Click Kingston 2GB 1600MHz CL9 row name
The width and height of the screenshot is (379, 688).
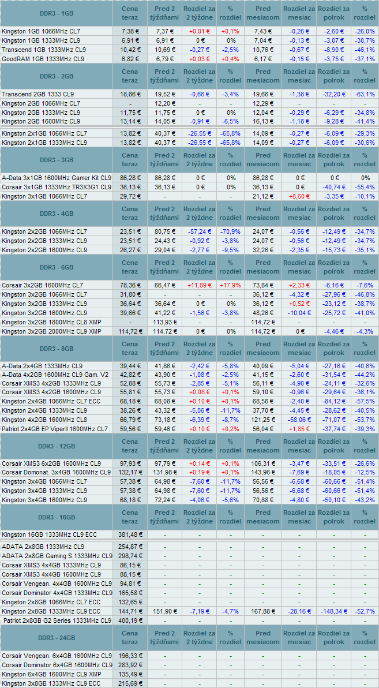coord(41,122)
